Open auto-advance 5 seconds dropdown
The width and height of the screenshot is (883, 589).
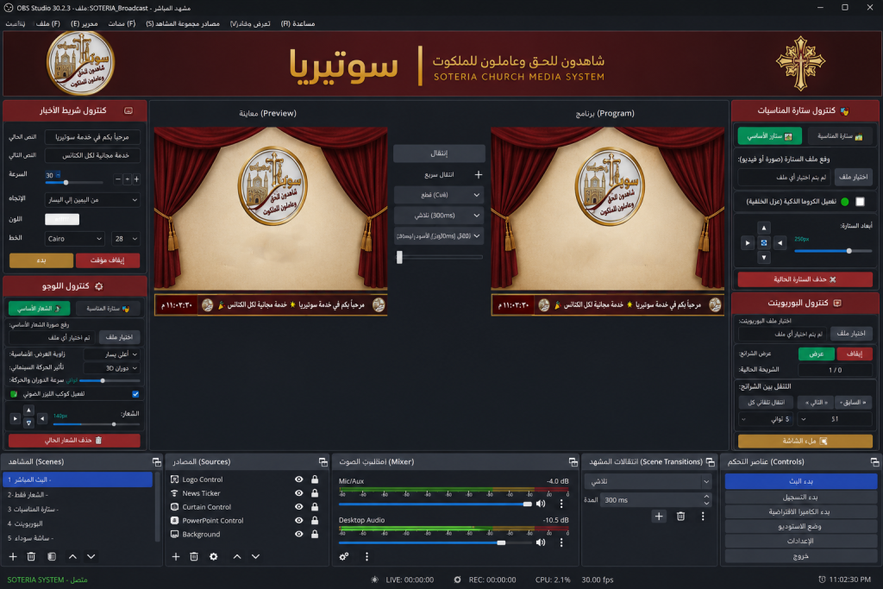pos(766,419)
